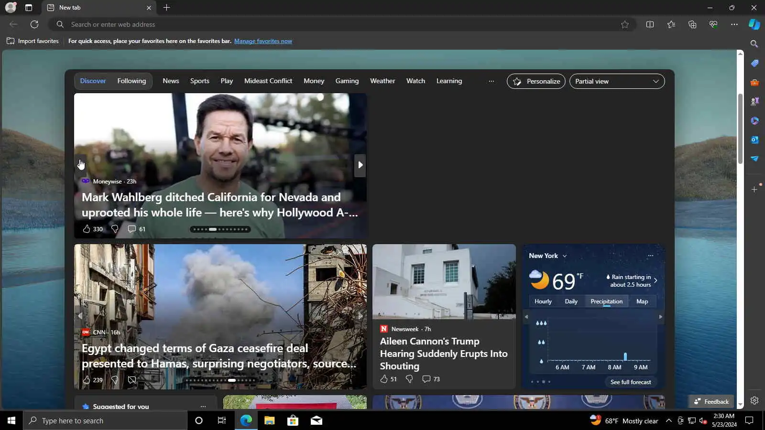Open a new tab with plus icon
The image size is (765, 430).
click(x=166, y=8)
